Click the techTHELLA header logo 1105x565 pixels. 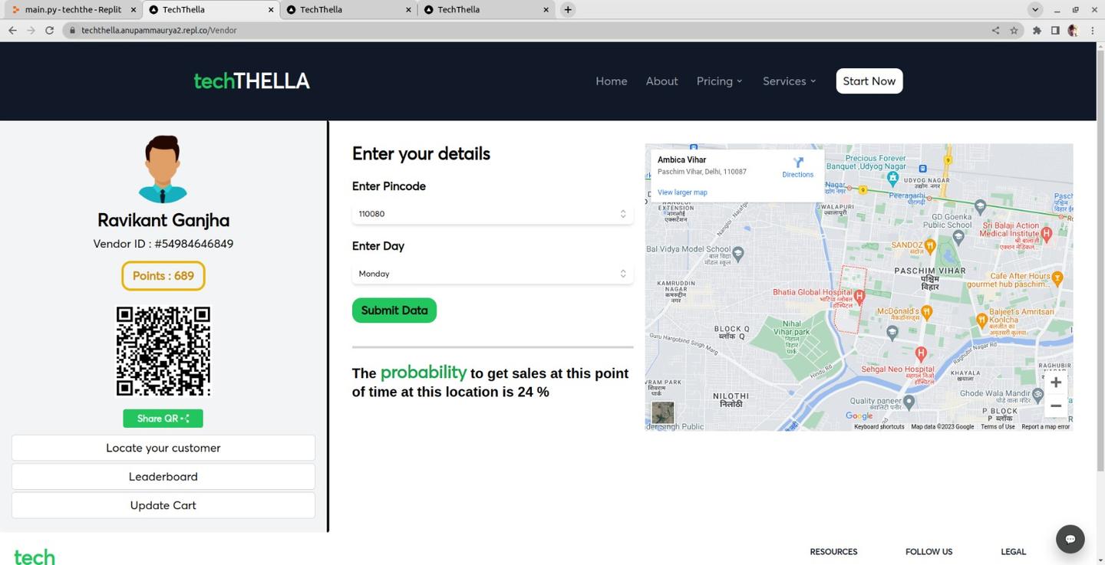click(252, 81)
